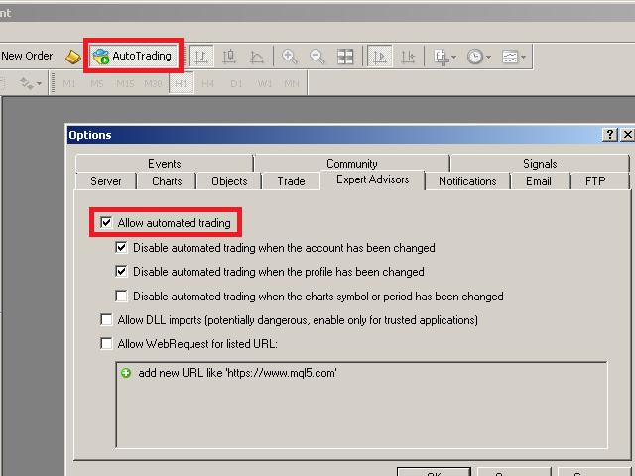The height and width of the screenshot is (476, 635).
Task: Expand the indicators dropdown arrow
Action: [x=453, y=57]
